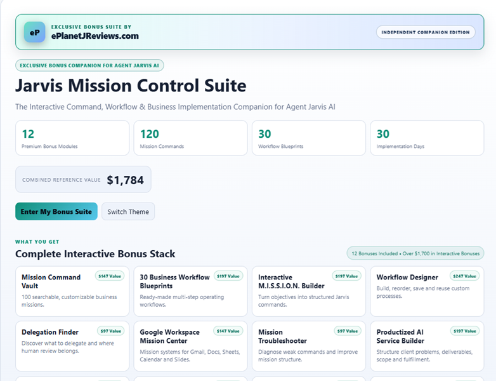The width and height of the screenshot is (496, 381).
Task: Click 'Mission systems for Gmail, Docs, Sheets' description
Action: pyautogui.click(x=190, y=356)
